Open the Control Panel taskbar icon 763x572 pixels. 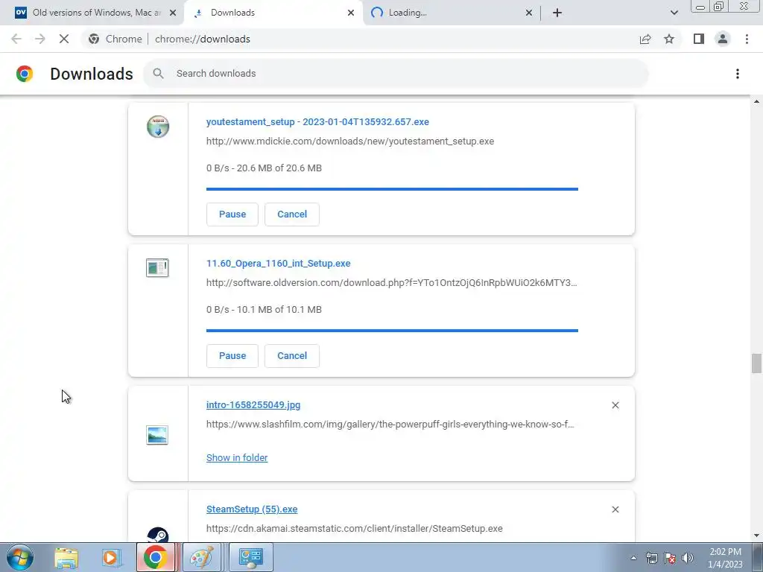[x=250, y=557]
